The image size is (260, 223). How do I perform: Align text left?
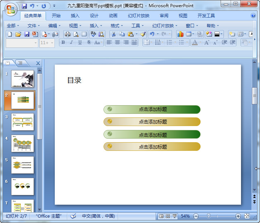click(x=109, y=43)
